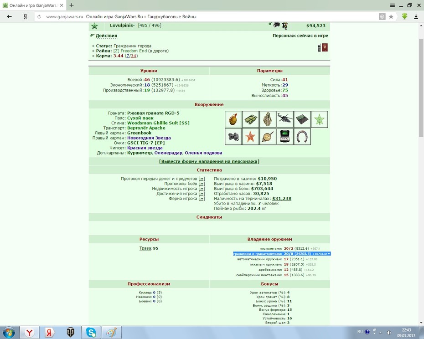Screen dimensions: 424x339
Task: Click the Apache helicopter transport icon
Action: click(x=285, y=119)
